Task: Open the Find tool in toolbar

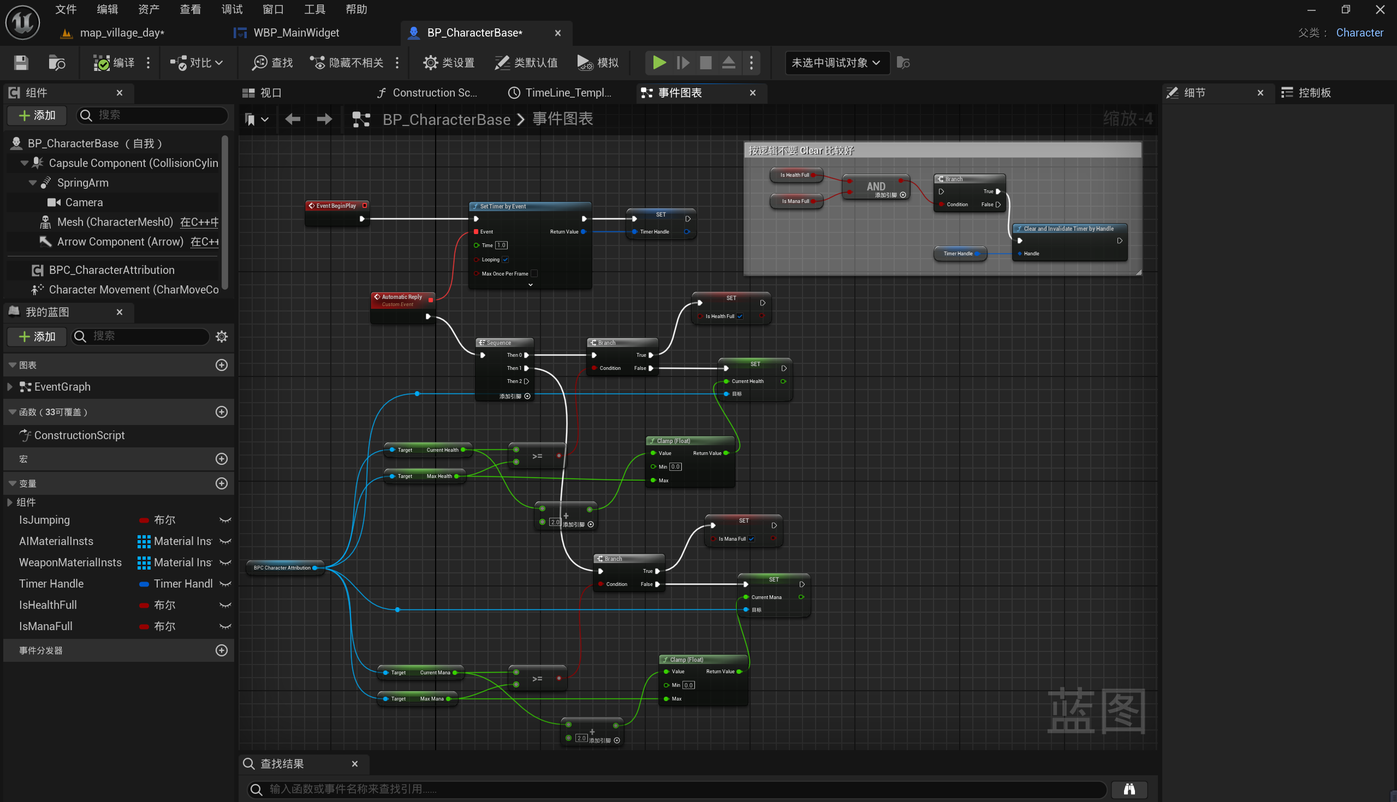Action: click(x=272, y=63)
